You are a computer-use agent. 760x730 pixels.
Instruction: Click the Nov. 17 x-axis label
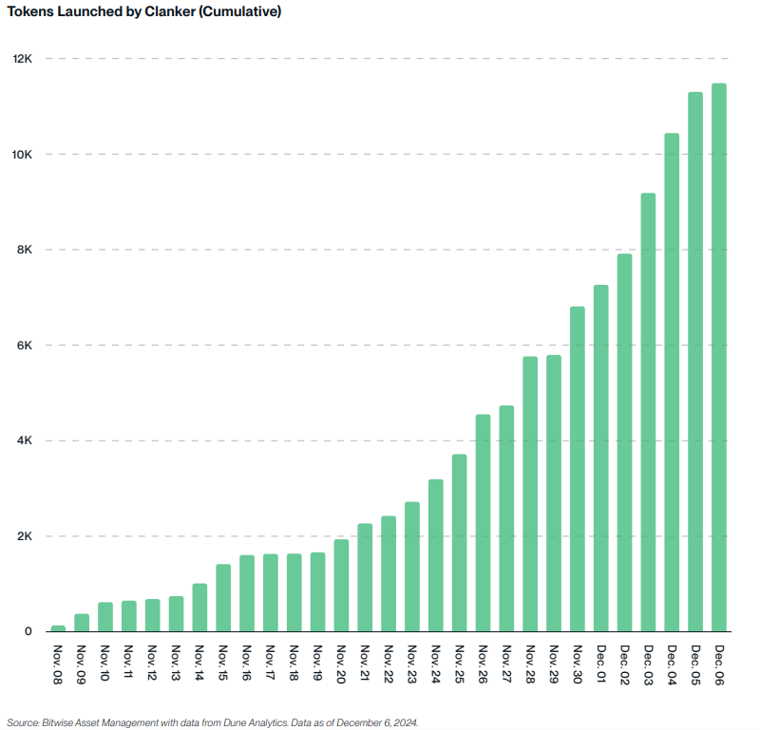tap(271, 663)
